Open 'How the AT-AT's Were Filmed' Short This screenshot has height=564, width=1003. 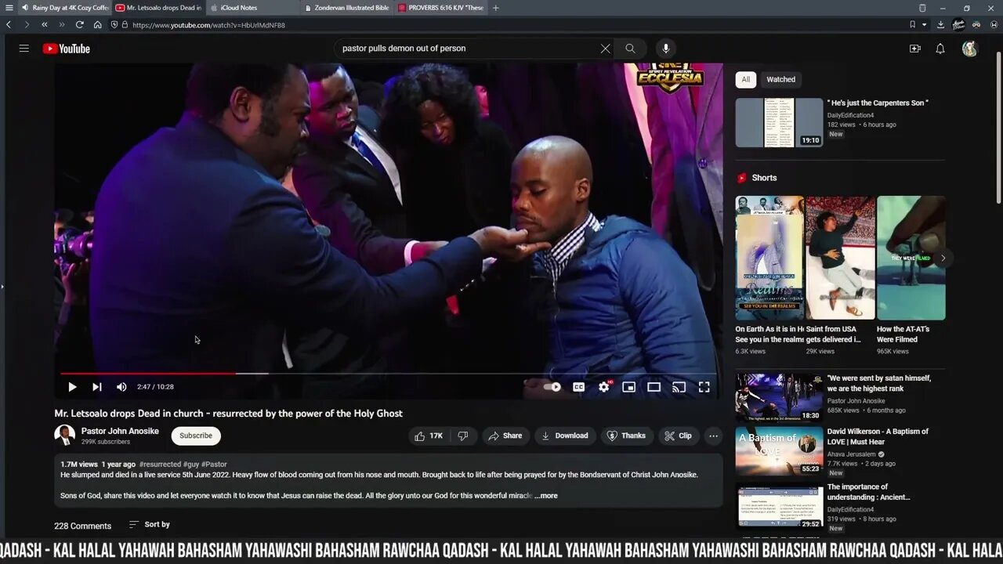coord(911,258)
